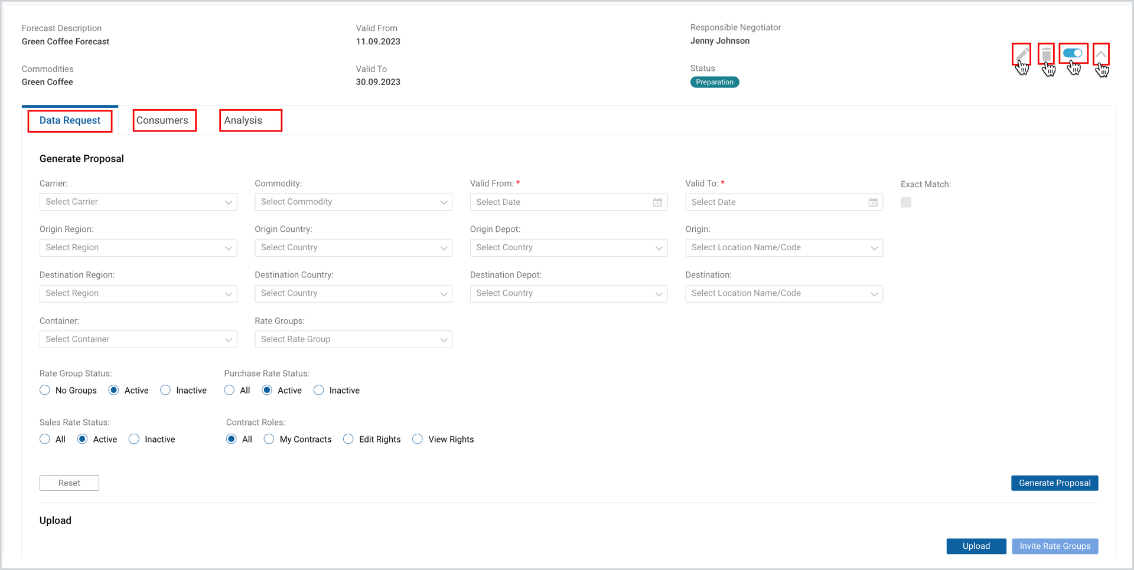Click the Valid From Select Date field

click(x=569, y=202)
